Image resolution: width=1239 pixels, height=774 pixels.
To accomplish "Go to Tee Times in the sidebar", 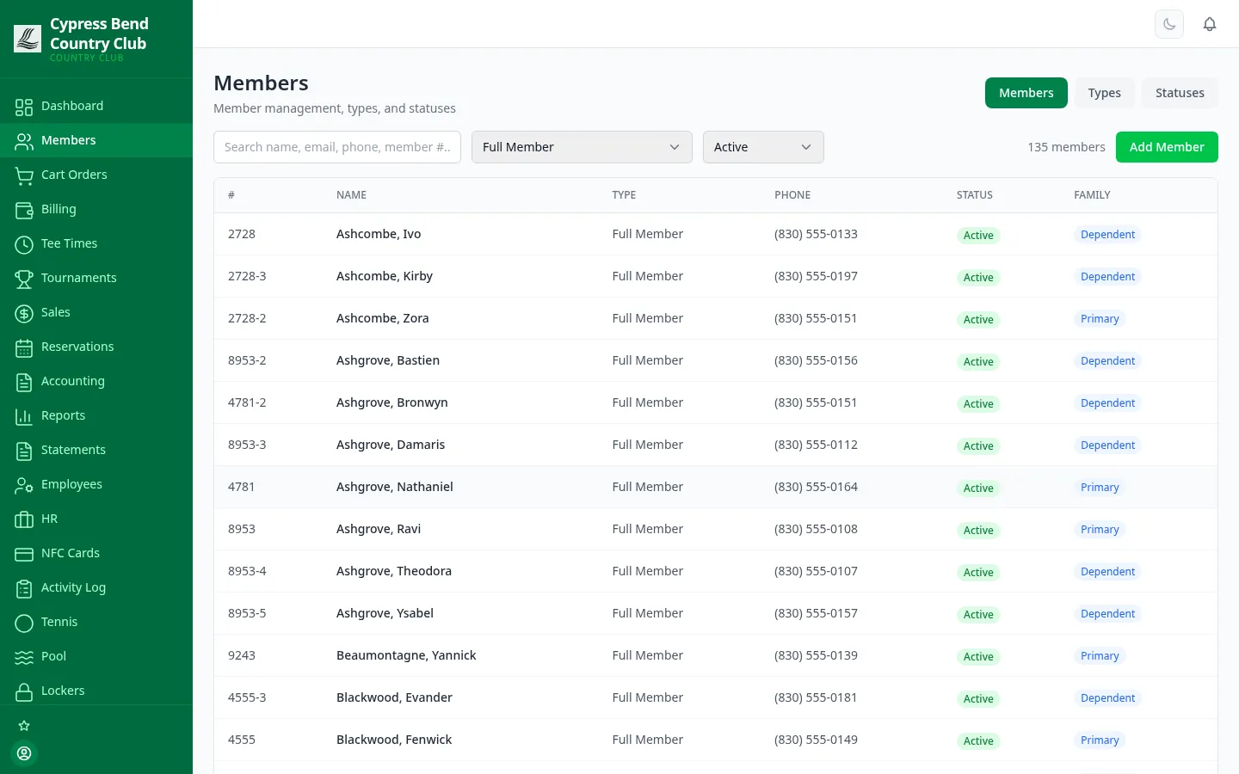I will pyautogui.click(x=96, y=243).
